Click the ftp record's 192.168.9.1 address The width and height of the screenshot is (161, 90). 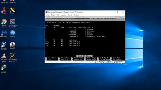coord(74,45)
